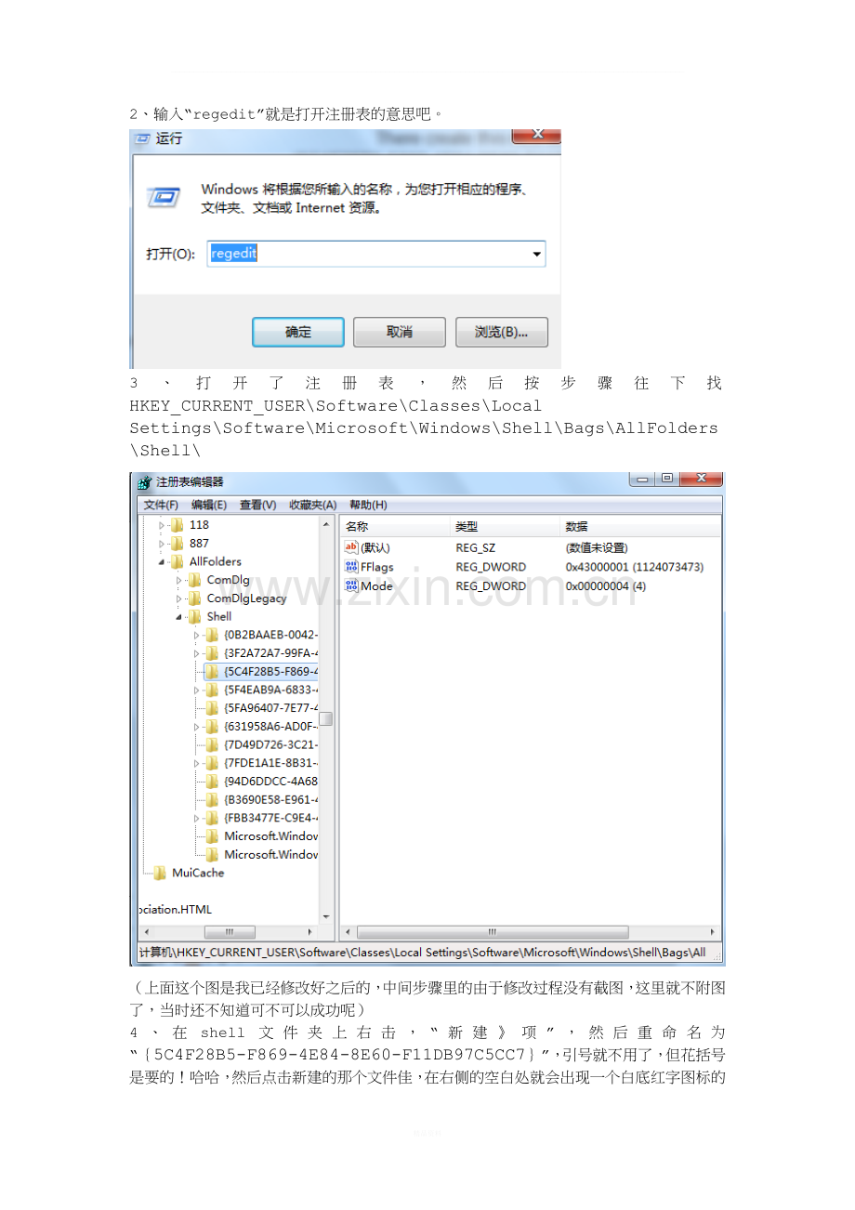Click the tree pane vertical scrollbar thumb
Screen dimensions: 855x1210
point(326,718)
